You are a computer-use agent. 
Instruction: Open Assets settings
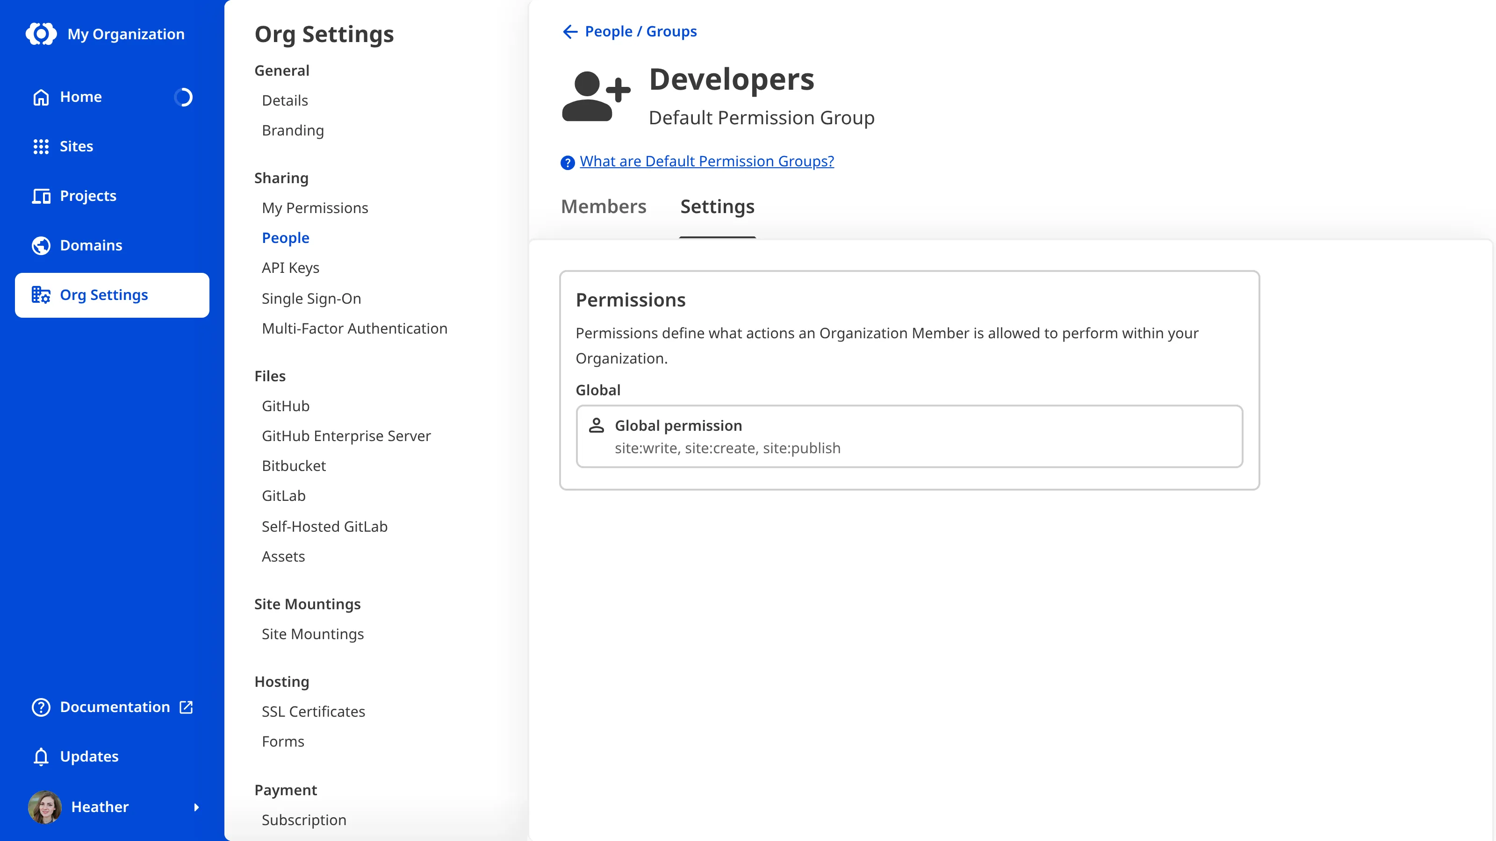click(283, 556)
